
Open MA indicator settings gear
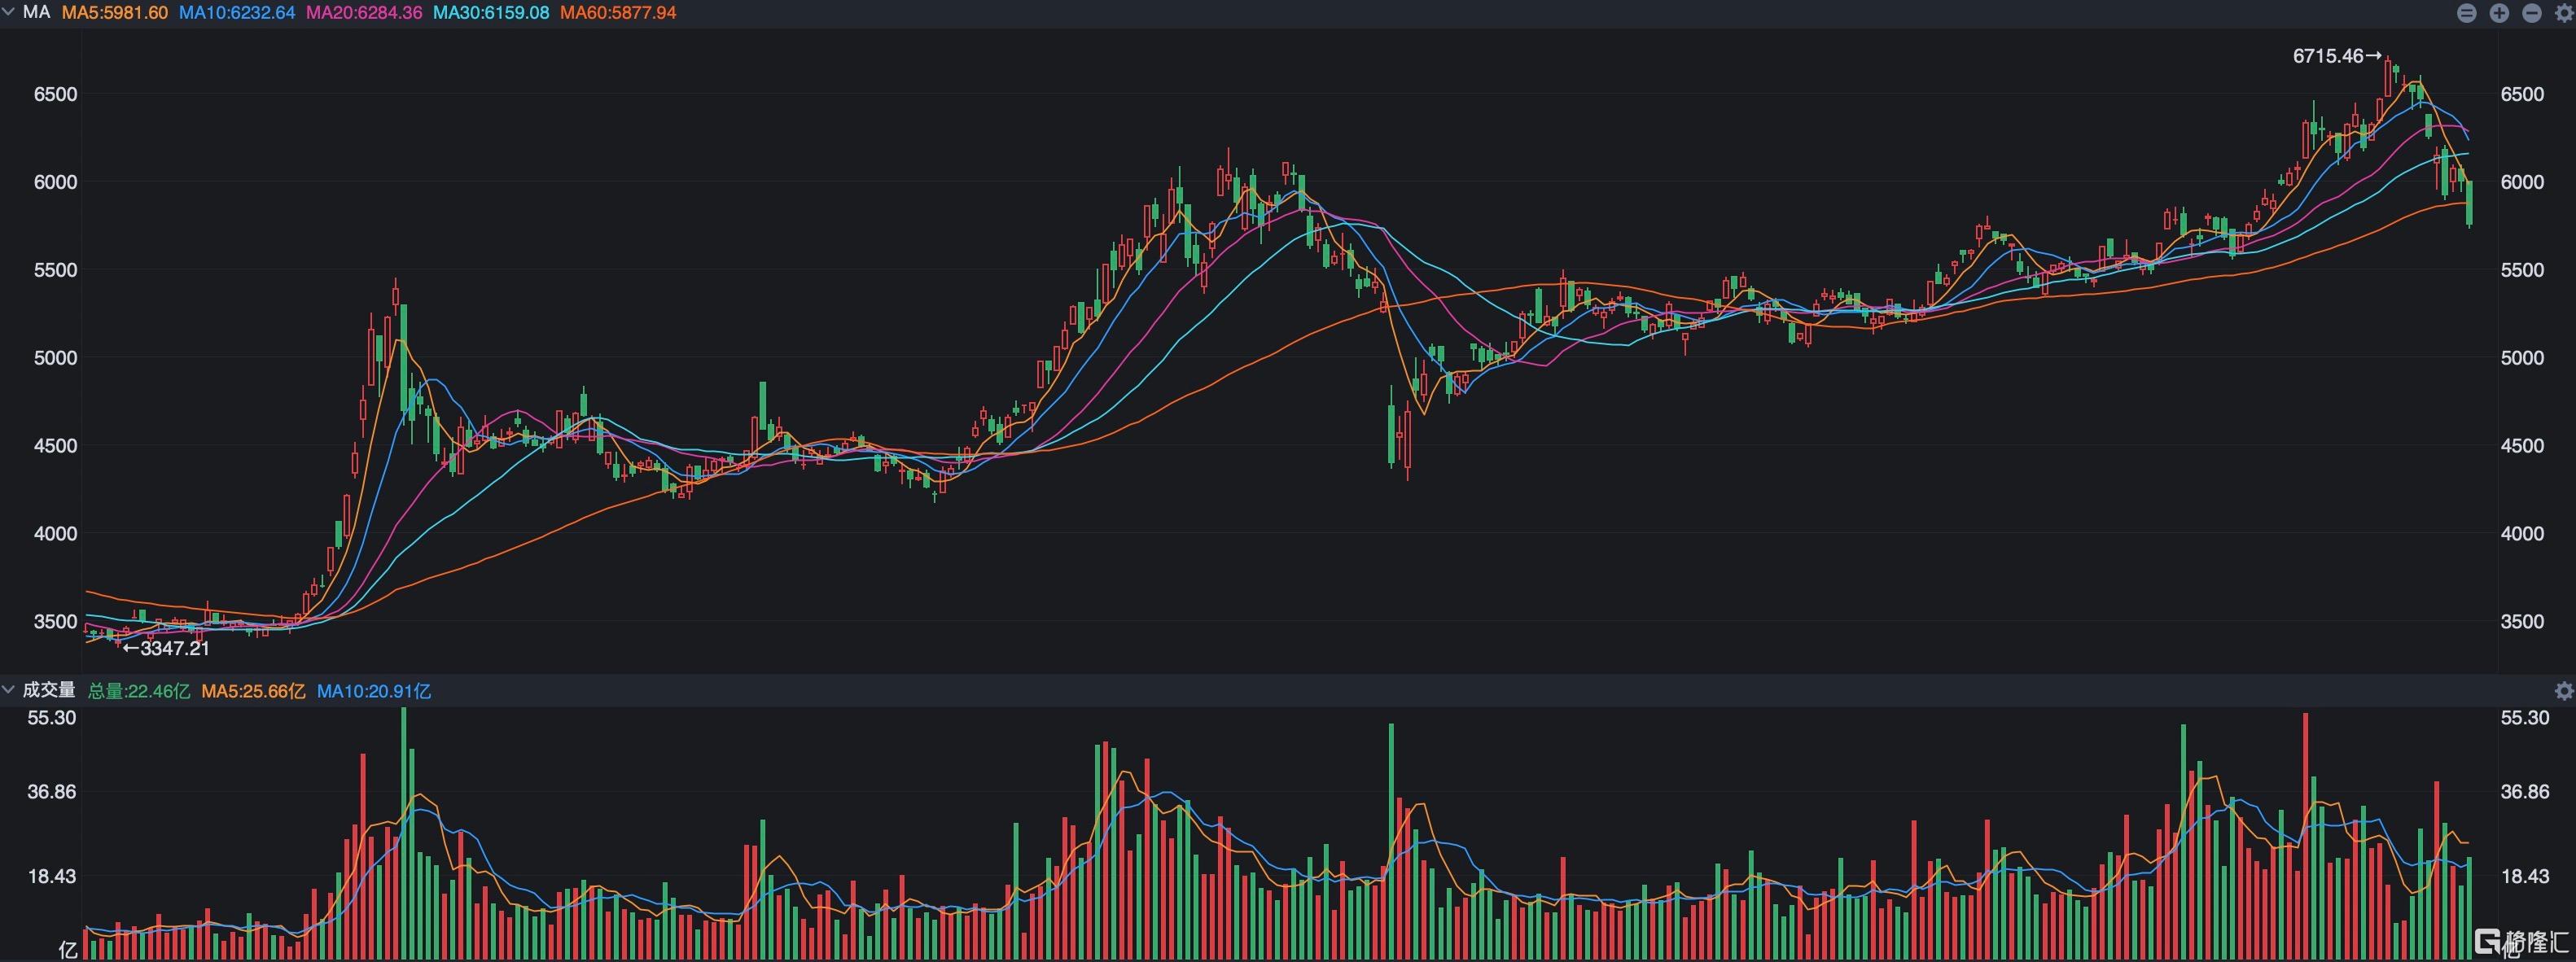tap(2563, 13)
